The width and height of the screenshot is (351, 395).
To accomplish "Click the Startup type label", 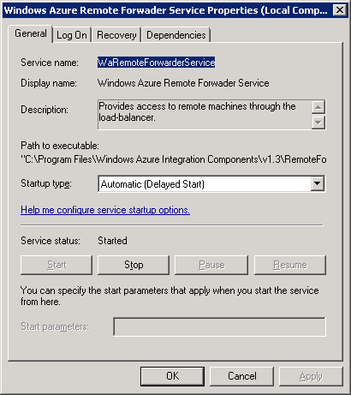I will coord(46,183).
